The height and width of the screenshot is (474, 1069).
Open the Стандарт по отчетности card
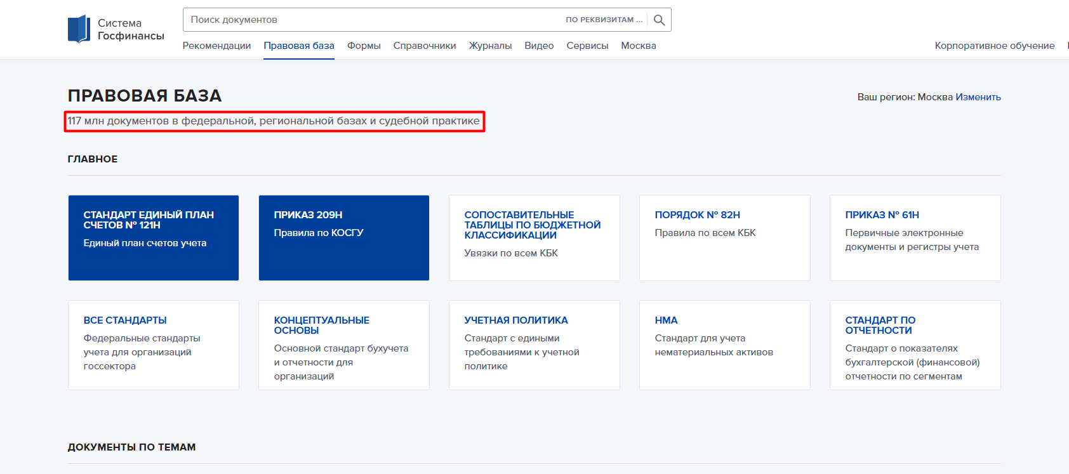[x=915, y=345]
